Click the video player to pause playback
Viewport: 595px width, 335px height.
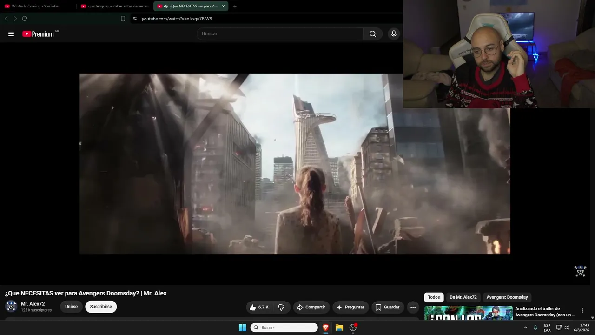point(295,164)
